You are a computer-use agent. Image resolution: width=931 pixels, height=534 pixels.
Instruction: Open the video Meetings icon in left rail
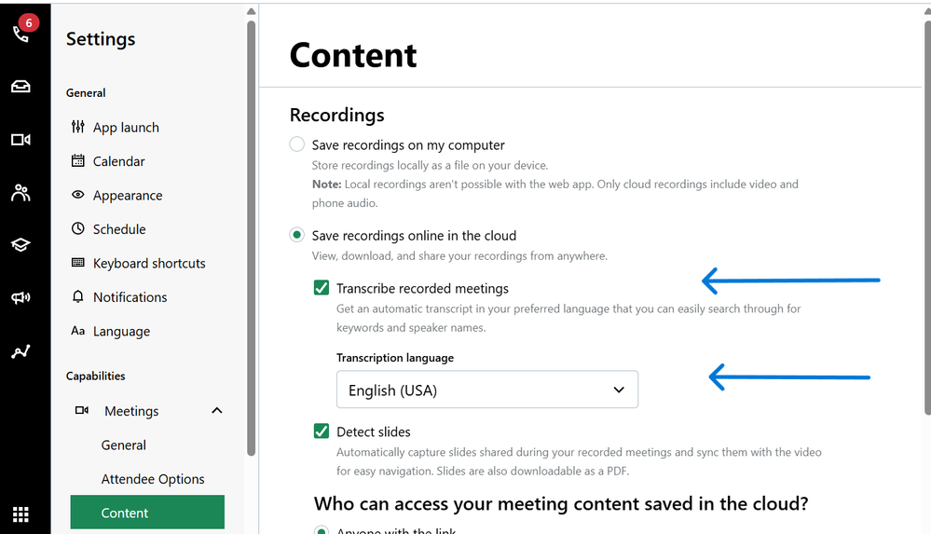point(21,140)
